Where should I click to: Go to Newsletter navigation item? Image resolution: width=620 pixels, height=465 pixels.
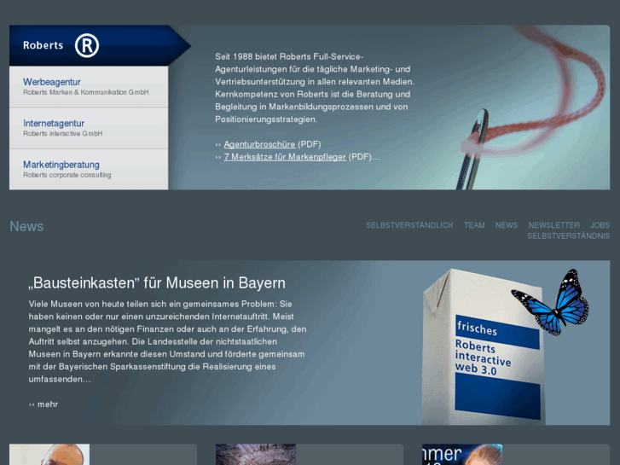click(554, 225)
